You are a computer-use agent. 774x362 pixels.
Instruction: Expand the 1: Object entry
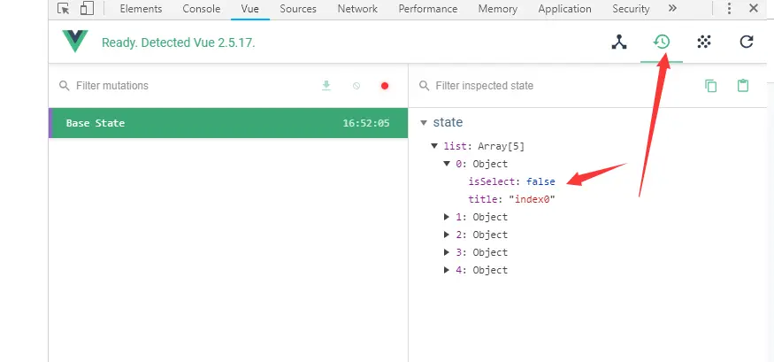point(447,217)
